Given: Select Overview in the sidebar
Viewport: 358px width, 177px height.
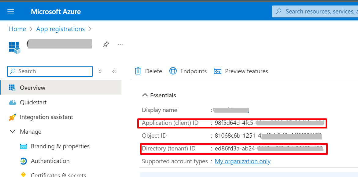Looking at the screenshot, I should tap(32, 88).
